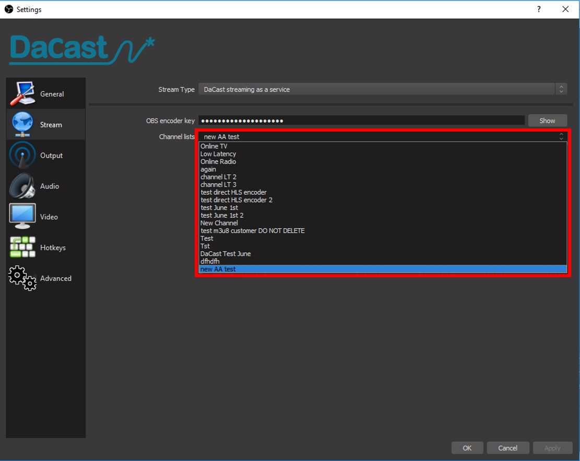Select the 'Test' channel

[383, 238]
